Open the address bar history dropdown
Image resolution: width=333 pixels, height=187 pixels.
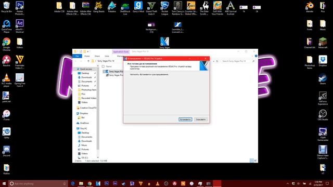pos(214,61)
